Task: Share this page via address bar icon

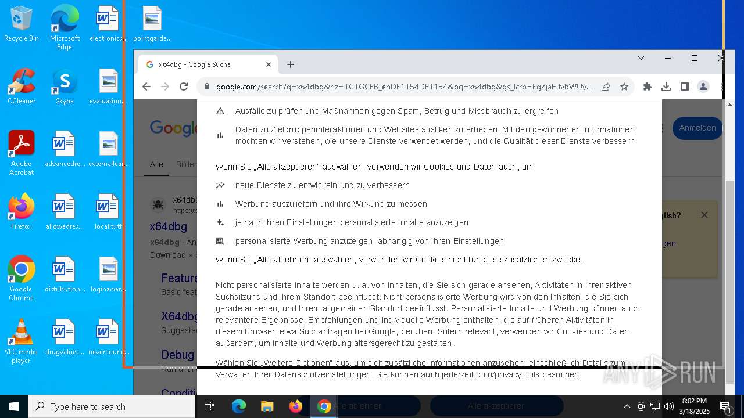Action: point(606,87)
